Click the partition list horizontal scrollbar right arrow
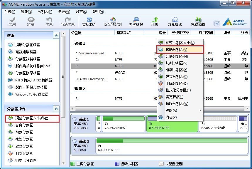 [x=247, y=109]
